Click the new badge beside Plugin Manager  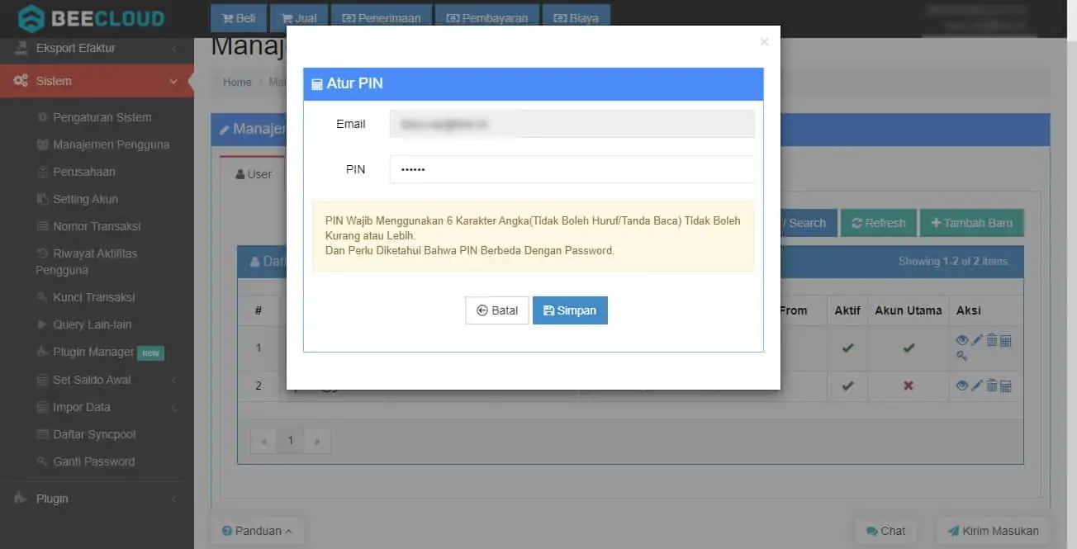pos(150,353)
